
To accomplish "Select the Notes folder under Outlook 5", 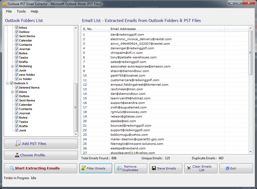I will (x=23, y=118).
